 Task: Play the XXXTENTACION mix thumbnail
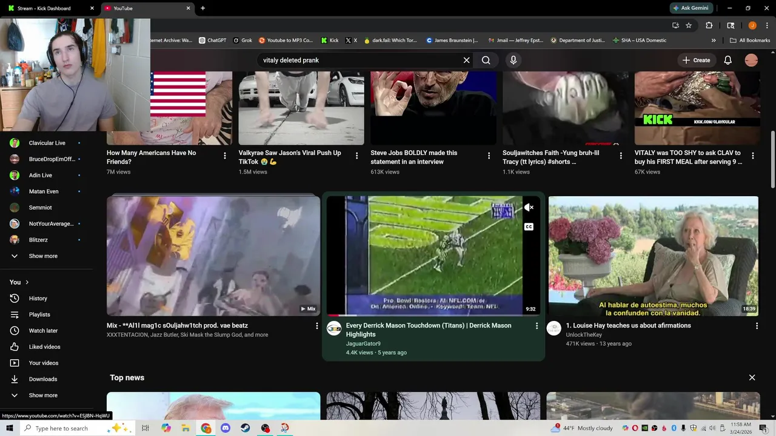(x=213, y=256)
